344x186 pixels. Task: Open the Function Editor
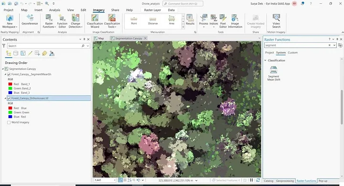tap(62, 21)
